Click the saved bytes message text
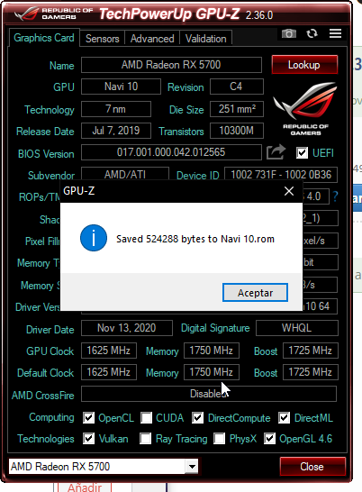 (195, 239)
